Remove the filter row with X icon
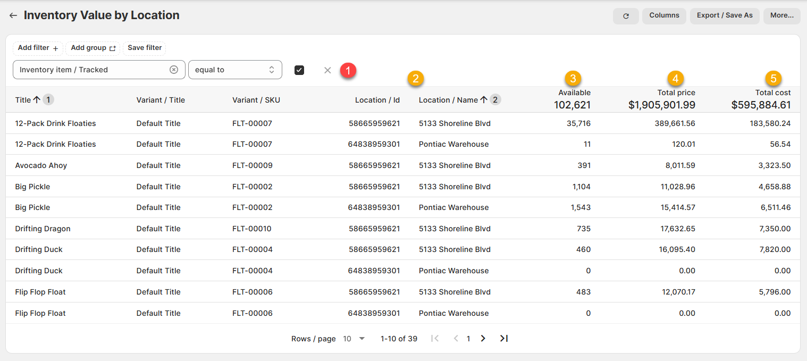The width and height of the screenshot is (807, 361). (327, 70)
